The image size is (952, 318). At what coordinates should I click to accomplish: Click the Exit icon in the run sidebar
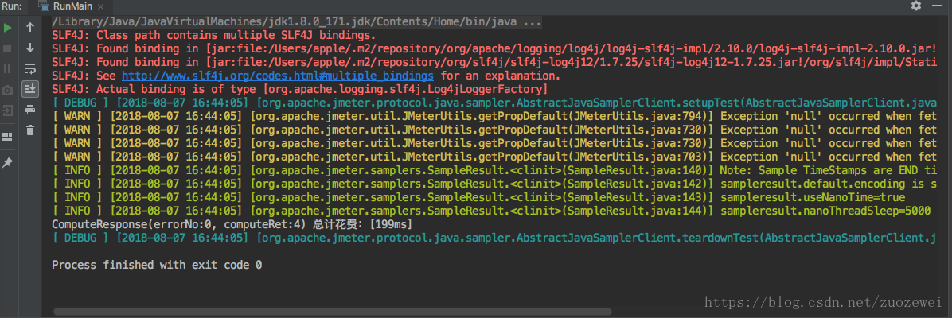click(x=7, y=111)
